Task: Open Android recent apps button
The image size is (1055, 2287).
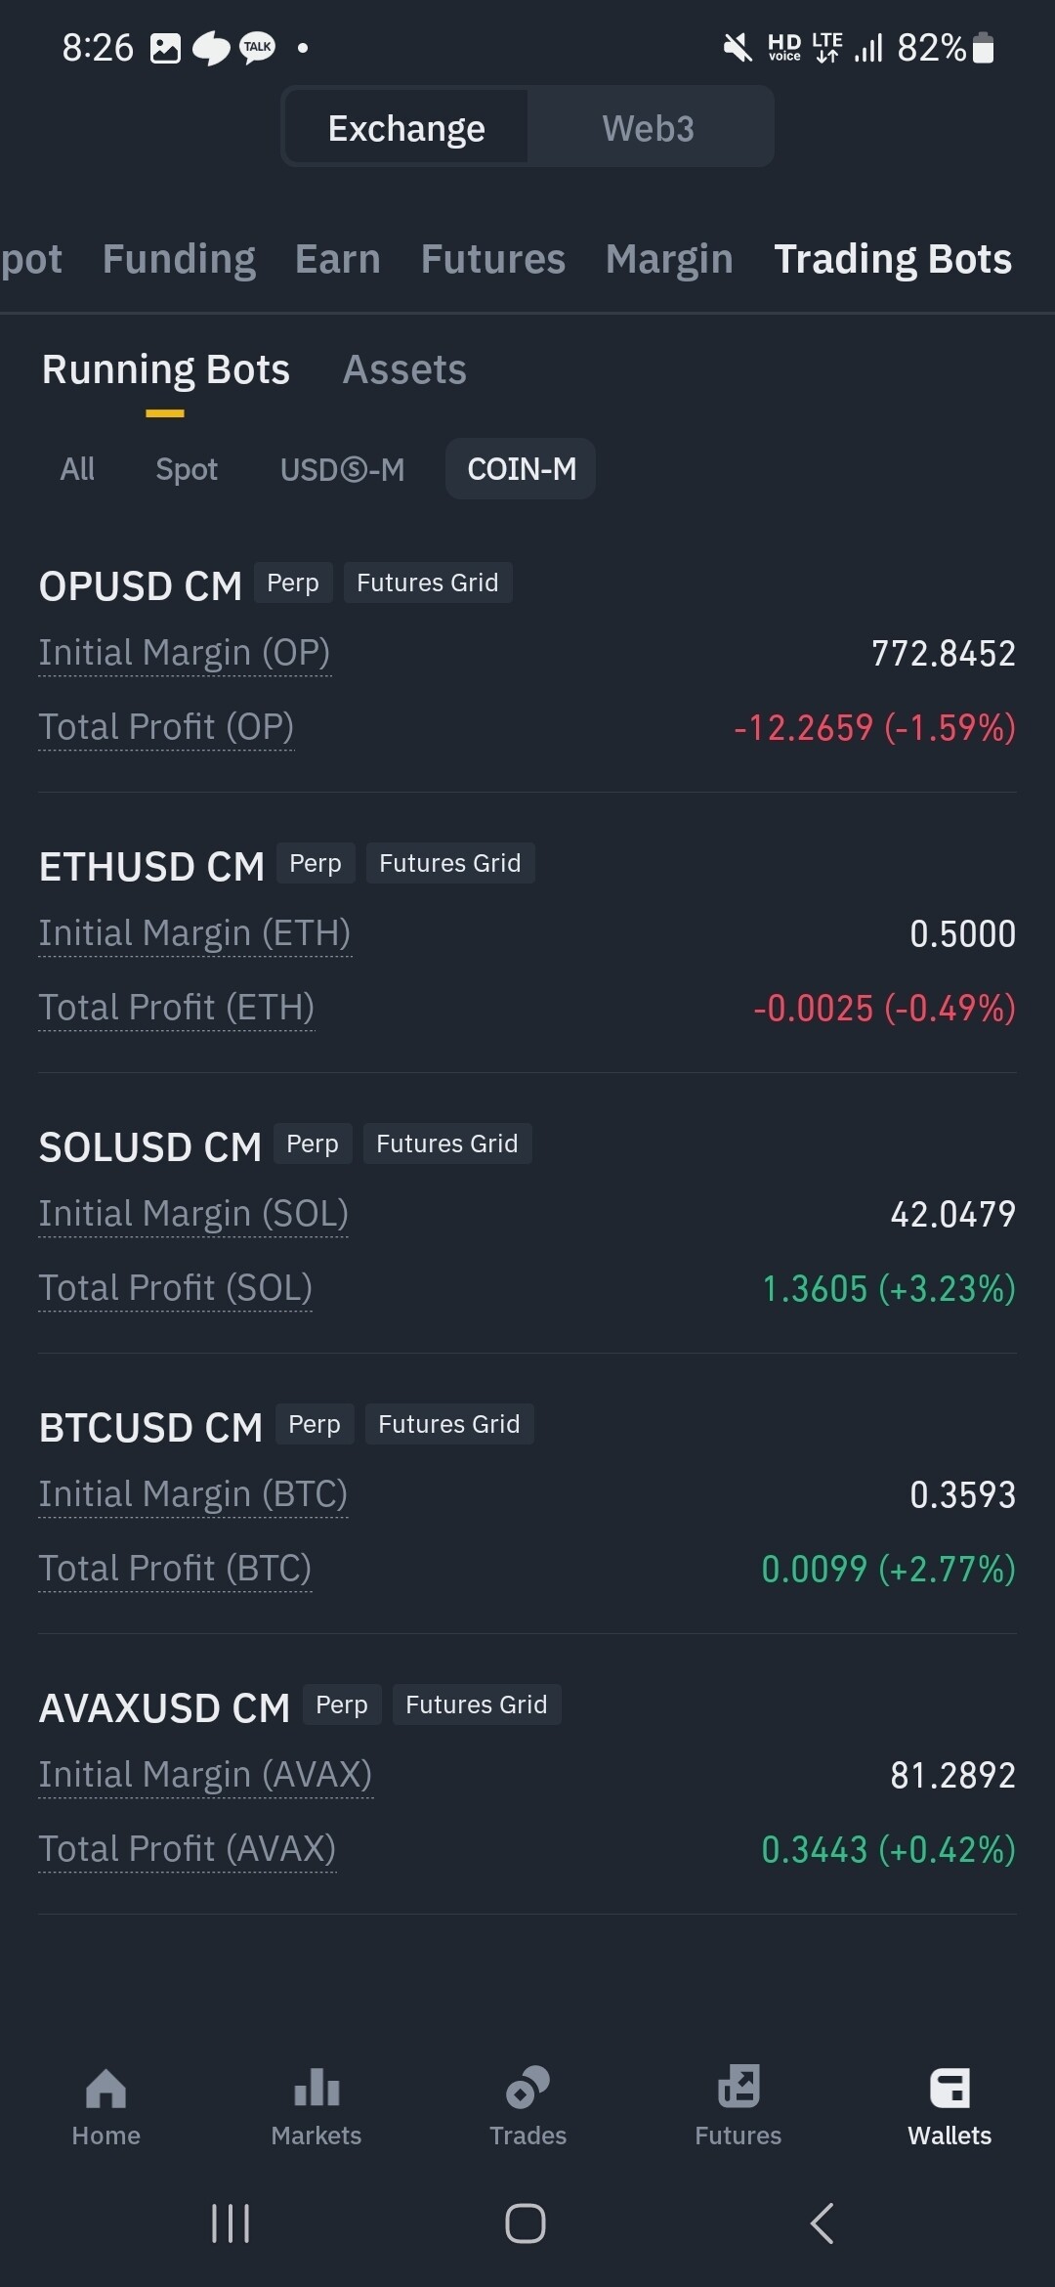Action: (231, 2223)
